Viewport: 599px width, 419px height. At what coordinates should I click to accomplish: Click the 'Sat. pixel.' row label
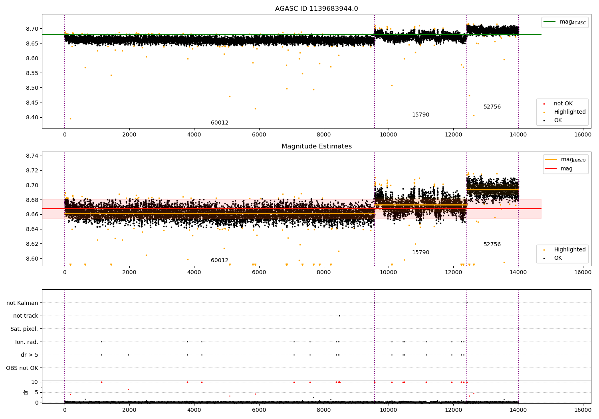(24, 329)
